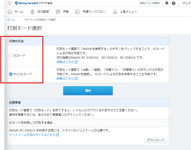The height and width of the screenshot is (150, 191).
Task: Open the apps grid launcher icon
Action: [x=10, y=3]
